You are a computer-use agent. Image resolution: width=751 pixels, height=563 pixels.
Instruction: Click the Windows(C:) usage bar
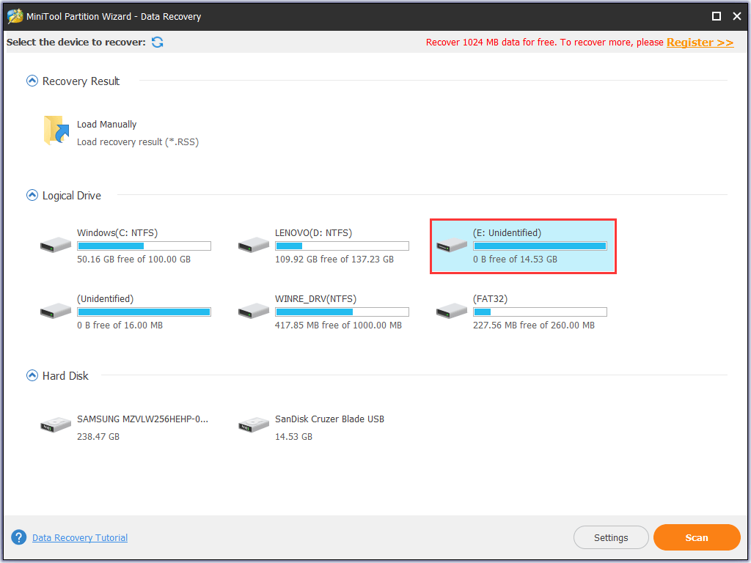click(144, 246)
